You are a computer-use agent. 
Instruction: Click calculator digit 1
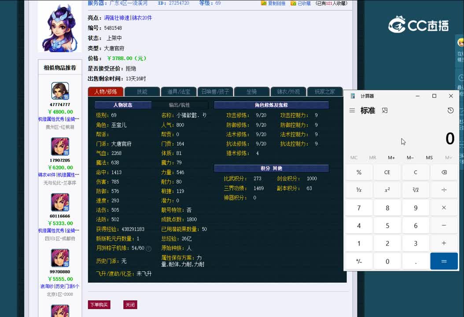click(x=359, y=243)
